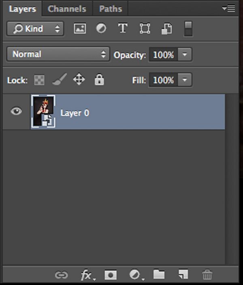Create a new fill or adjustment layer
This screenshot has width=243, height=285.
[x=135, y=275]
